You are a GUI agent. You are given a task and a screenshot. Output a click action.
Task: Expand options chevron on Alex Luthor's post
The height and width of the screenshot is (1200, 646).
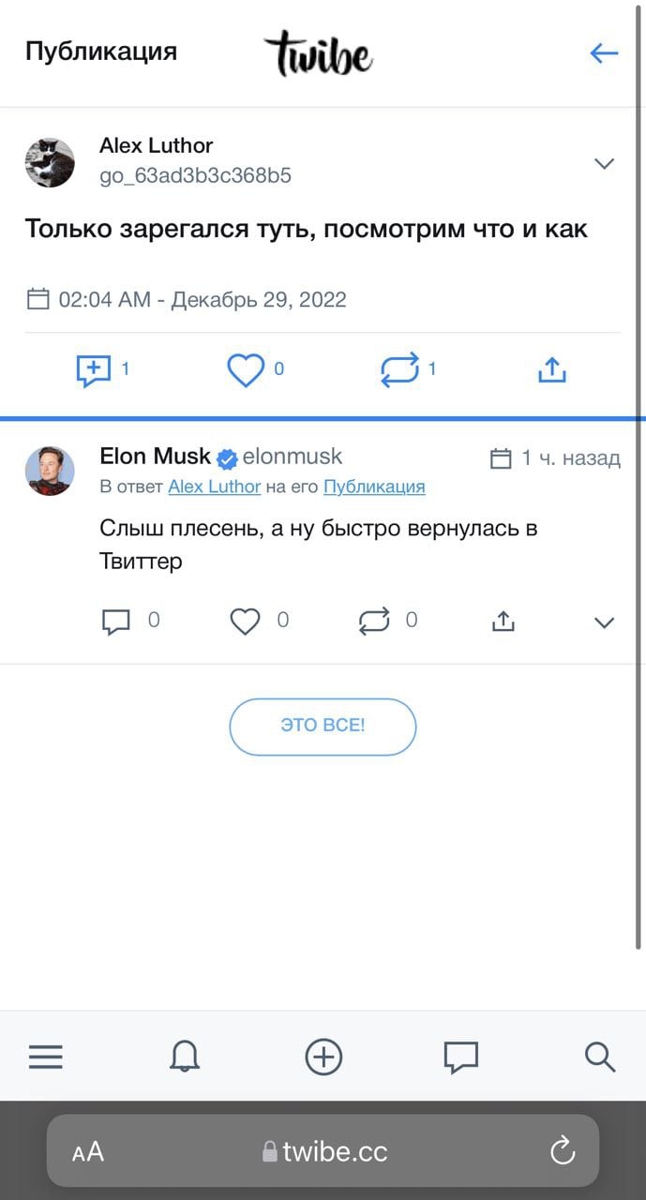click(x=605, y=164)
